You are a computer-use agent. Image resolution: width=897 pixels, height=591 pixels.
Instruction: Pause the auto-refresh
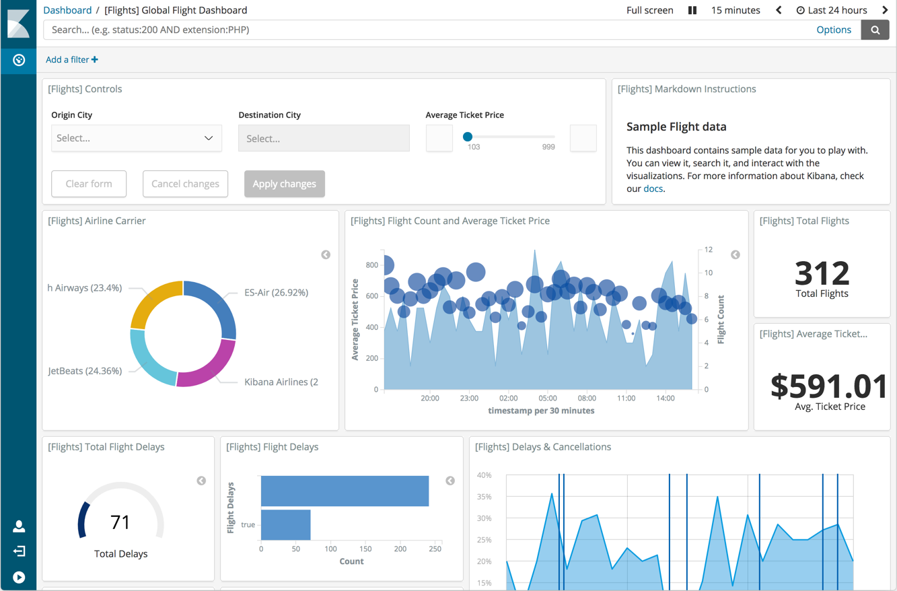692,10
